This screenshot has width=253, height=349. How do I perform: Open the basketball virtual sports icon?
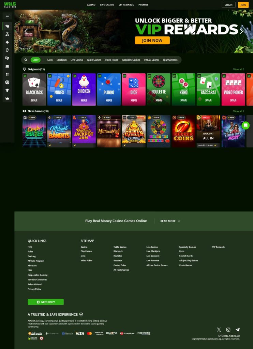pyautogui.click(x=7, y=82)
